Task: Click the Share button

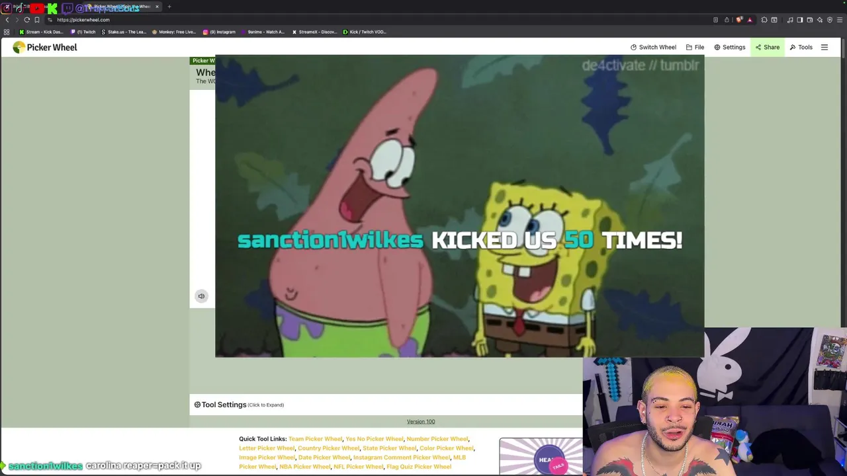Action: 768,47
